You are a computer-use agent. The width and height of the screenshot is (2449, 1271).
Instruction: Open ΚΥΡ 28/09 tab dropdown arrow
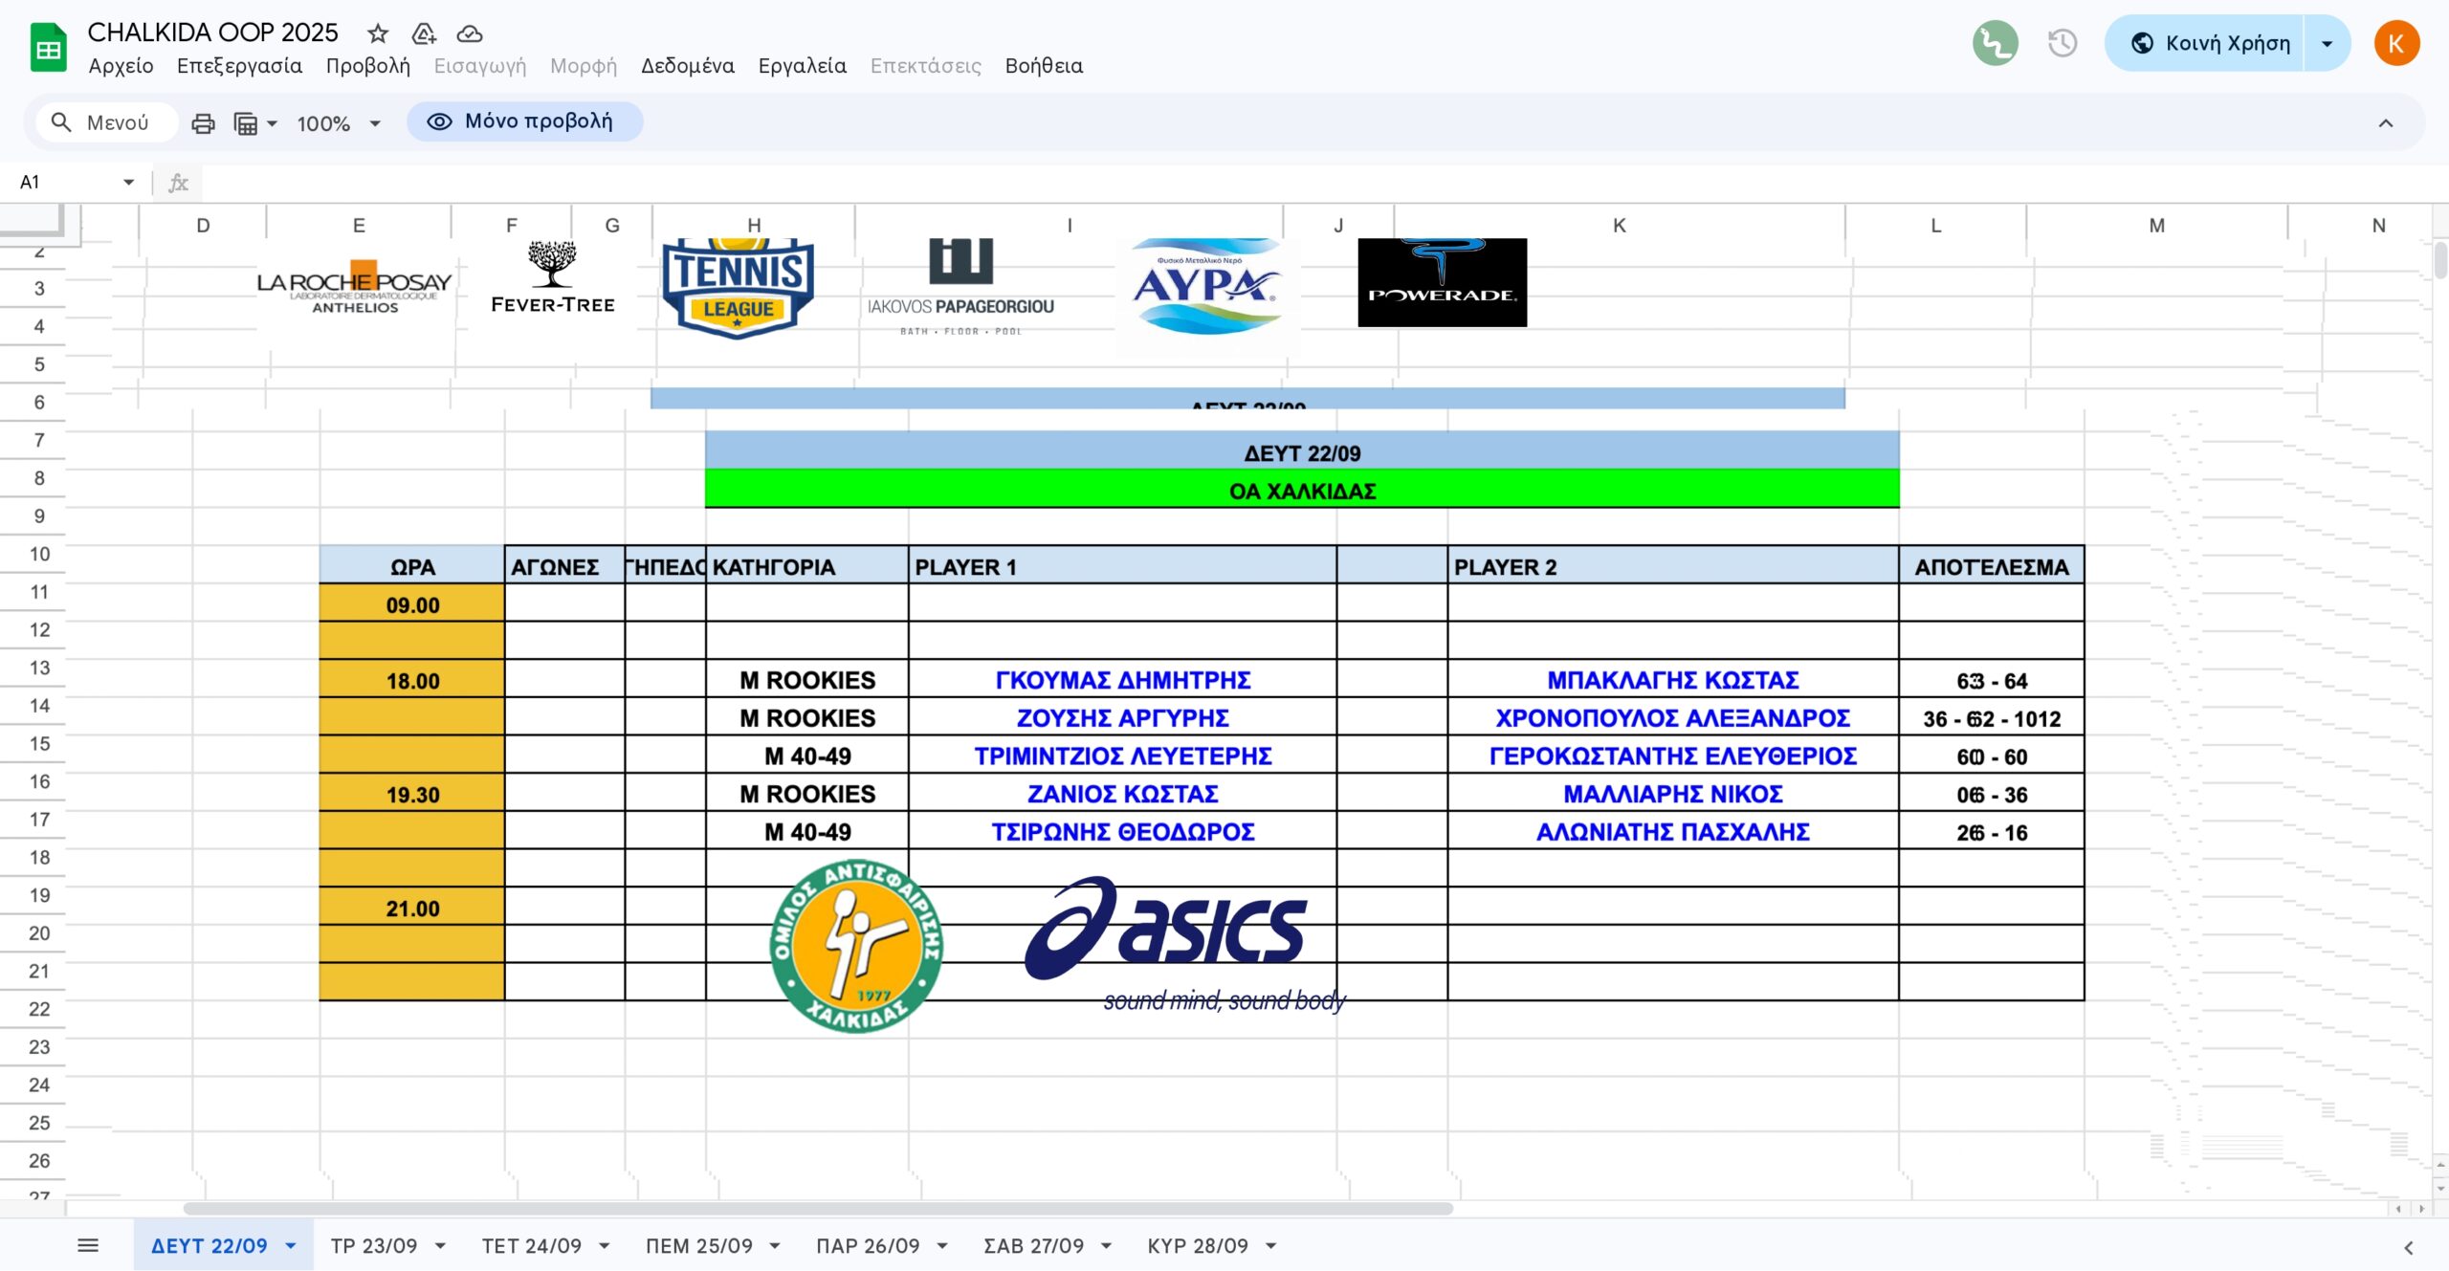pyautogui.click(x=1271, y=1246)
